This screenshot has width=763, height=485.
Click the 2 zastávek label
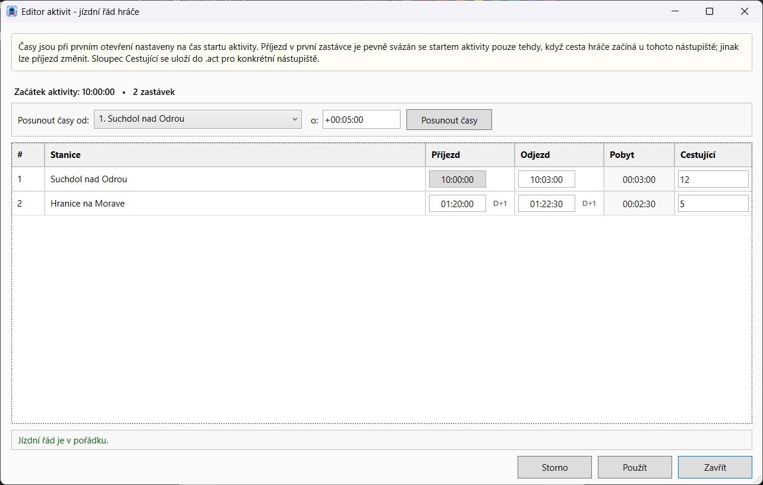pos(154,92)
